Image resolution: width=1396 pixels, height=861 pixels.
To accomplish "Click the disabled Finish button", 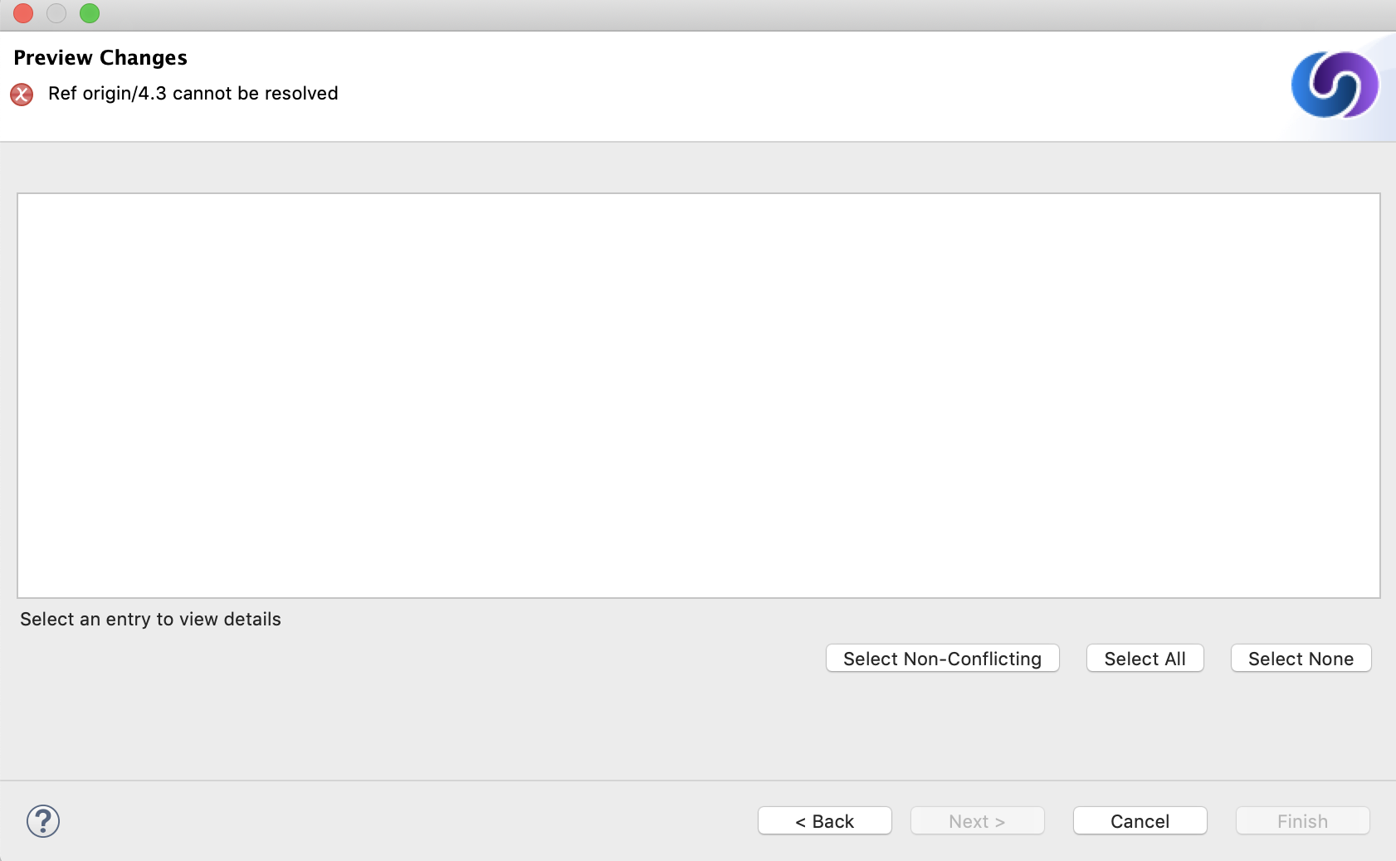I will [1301, 821].
